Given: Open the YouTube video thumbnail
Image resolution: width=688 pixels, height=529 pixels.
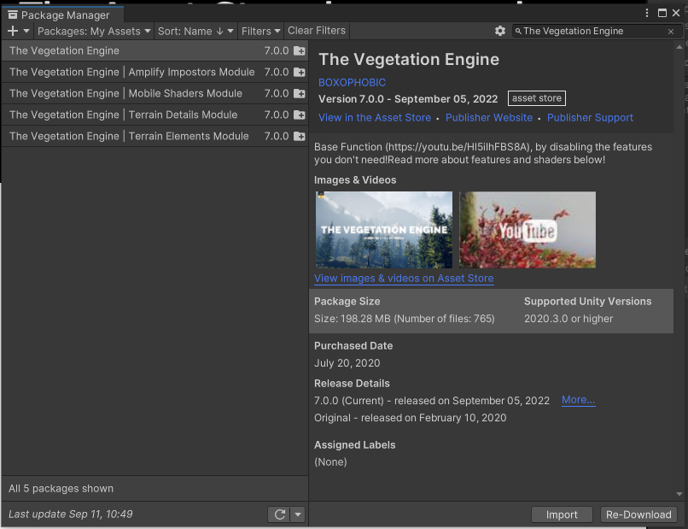Looking at the screenshot, I should [x=528, y=230].
